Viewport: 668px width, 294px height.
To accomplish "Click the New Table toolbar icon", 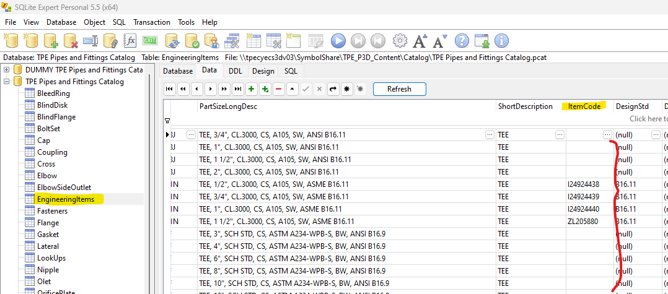I will 254,41.
